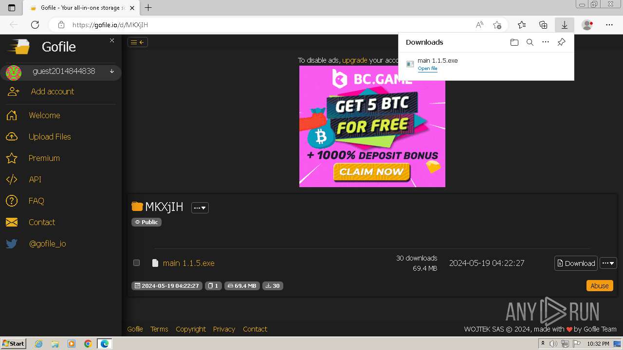Viewport: 623px width, 350px height.
Task: Pin the Downloads panel
Action: (561, 42)
